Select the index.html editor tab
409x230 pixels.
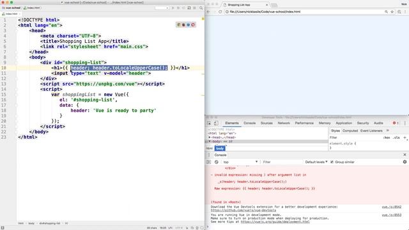pos(10,14)
